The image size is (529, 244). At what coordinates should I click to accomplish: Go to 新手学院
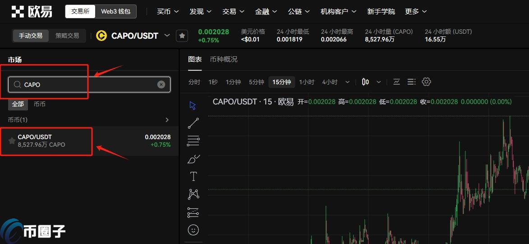pos(381,11)
